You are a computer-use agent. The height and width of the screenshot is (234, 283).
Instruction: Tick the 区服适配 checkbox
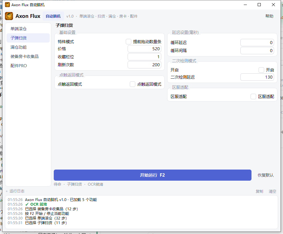point(253,96)
